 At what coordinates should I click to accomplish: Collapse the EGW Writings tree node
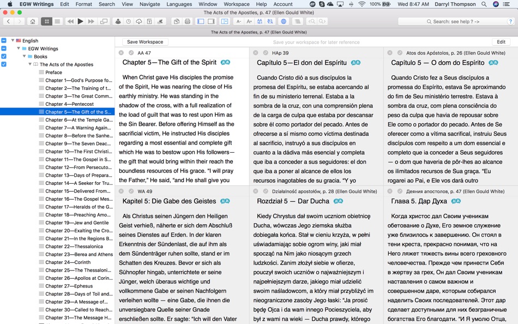click(19, 49)
